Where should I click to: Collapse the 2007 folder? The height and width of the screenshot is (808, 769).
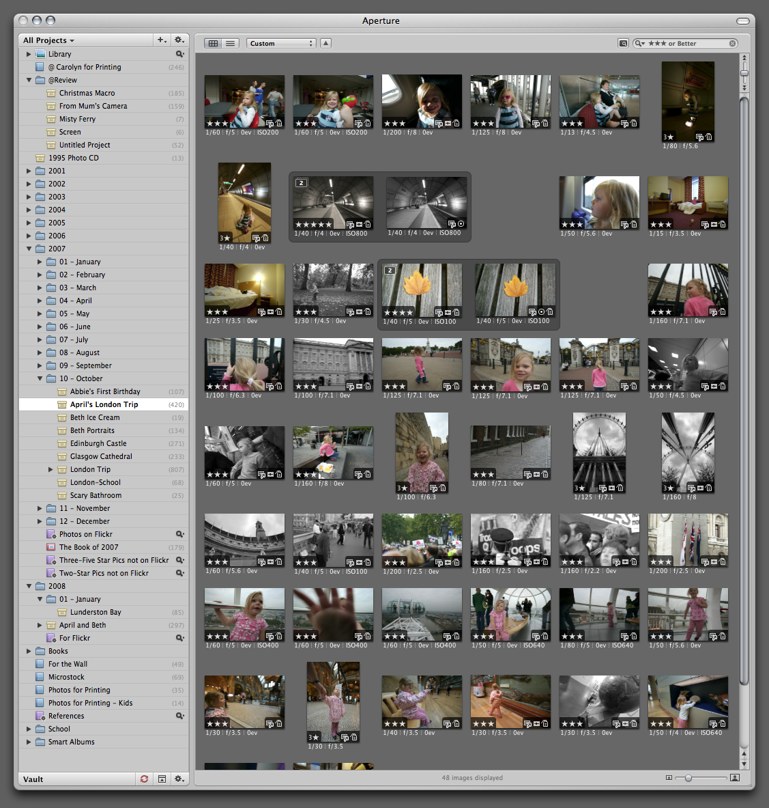point(29,249)
